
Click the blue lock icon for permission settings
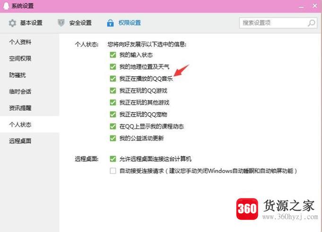point(110,23)
